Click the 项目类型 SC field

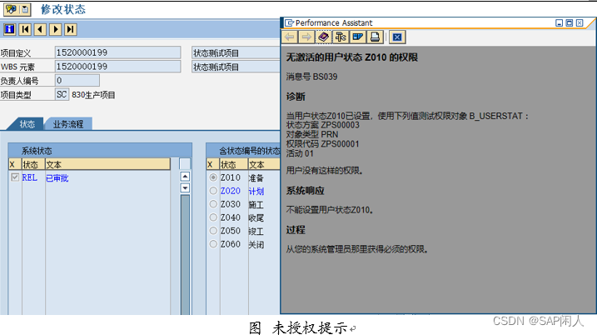coord(62,94)
